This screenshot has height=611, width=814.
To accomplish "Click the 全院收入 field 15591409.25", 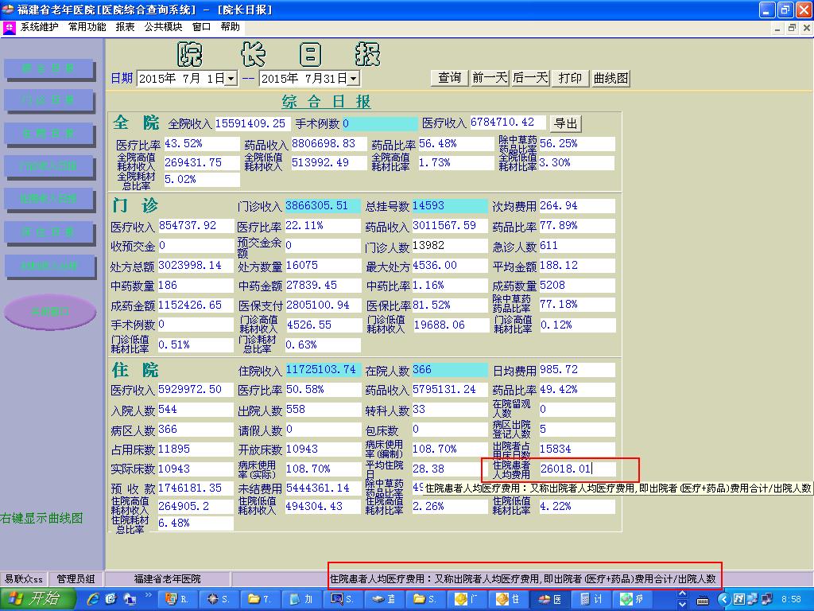I will click(x=252, y=123).
